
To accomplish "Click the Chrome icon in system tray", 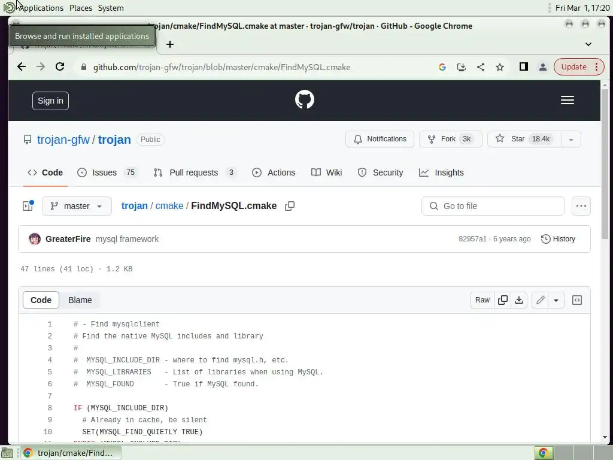I will pyautogui.click(x=544, y=453).
